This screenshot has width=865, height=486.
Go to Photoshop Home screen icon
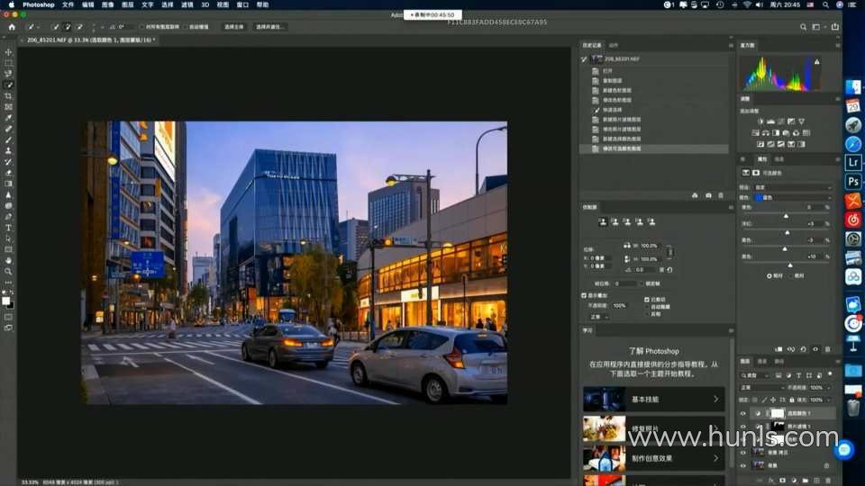(12, 26)
